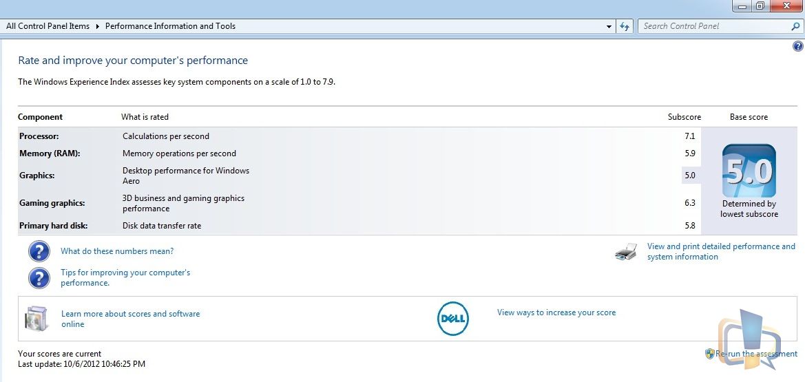Open 'What do these numbers mean?' link
Viewport: 805px width, 382px height.
click(117, 251)
